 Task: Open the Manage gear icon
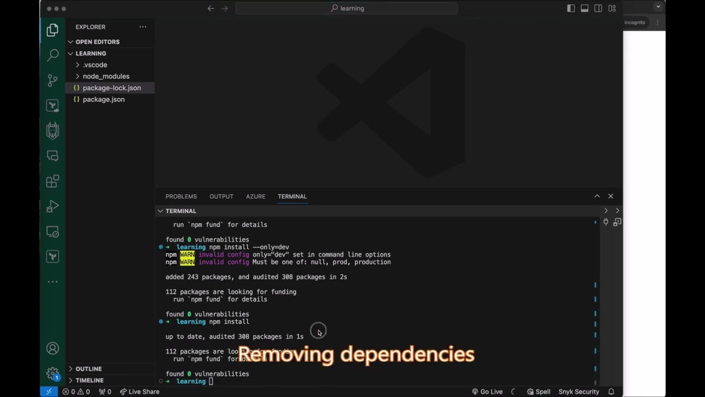click(x=52, y=373)
